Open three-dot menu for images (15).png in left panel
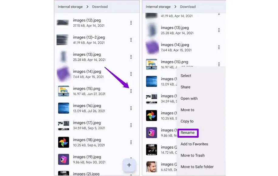 tap(131, 91)
